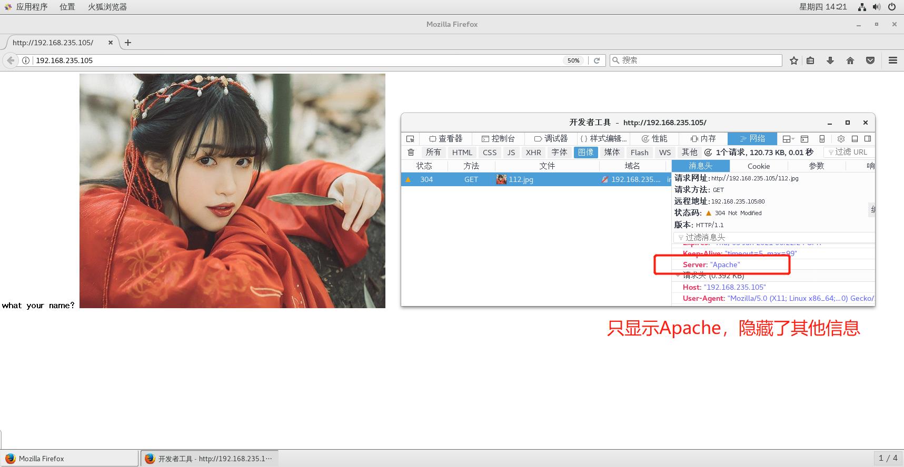
Task: Toggle the 所有 filter for all requests
Action: [433, 153]
